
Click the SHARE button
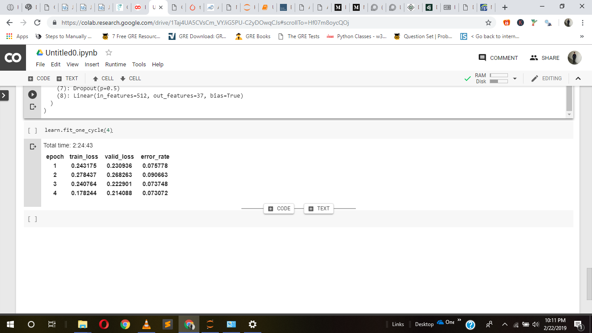(x=545, y=58)
